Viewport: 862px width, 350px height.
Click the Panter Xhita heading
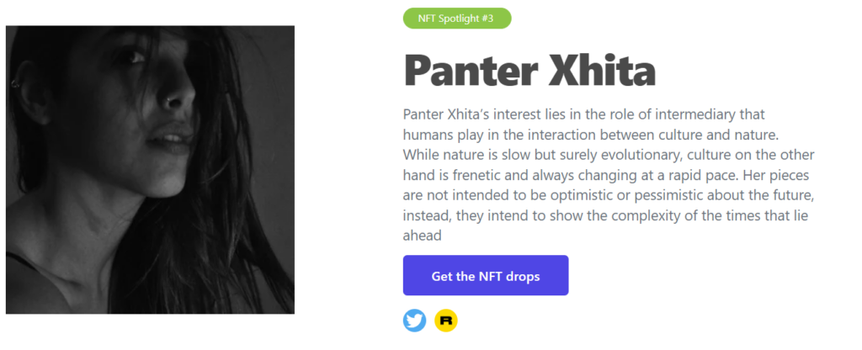pyautogui.click(x=529, y=71)
